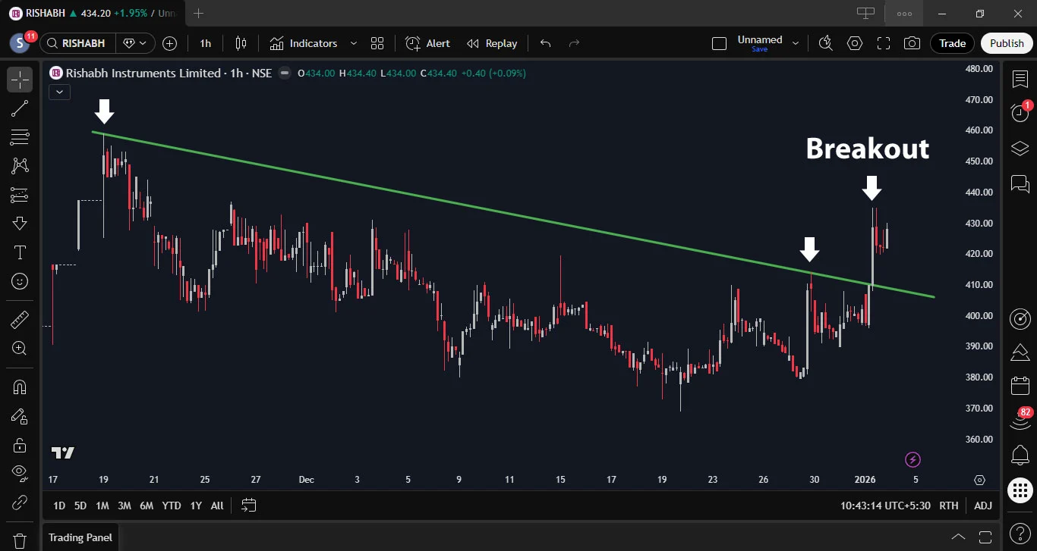The height and width of the screenshot is (551, 1037).
Task: Collapse the chart legend chevron
Action: (x=60, y=92)
